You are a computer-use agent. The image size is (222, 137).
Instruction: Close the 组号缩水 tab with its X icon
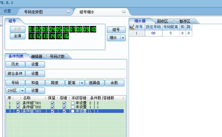(x=123, y=11)
